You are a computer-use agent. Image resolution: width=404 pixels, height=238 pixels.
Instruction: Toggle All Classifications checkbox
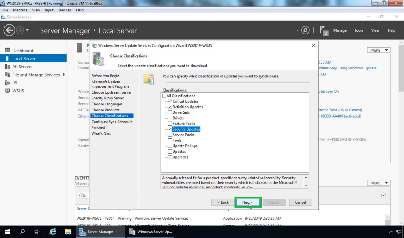164,96
